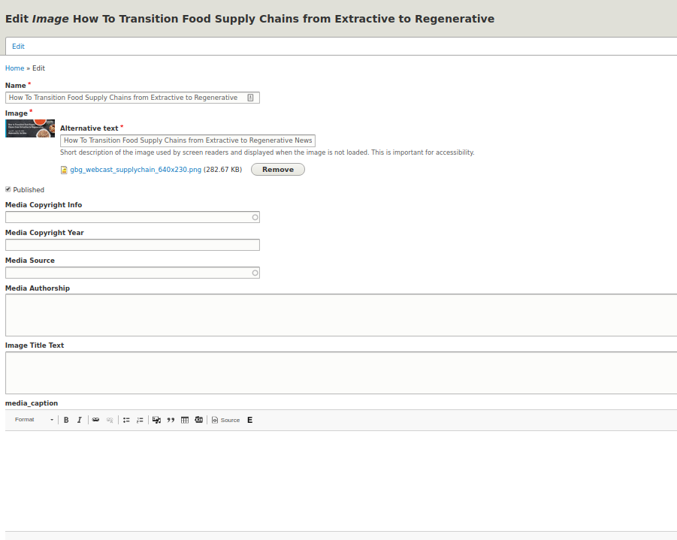The width and height of the screenshot is (677, 540).
Task: Uncheck the Published checkbox
Action: (x=8, y=189)
